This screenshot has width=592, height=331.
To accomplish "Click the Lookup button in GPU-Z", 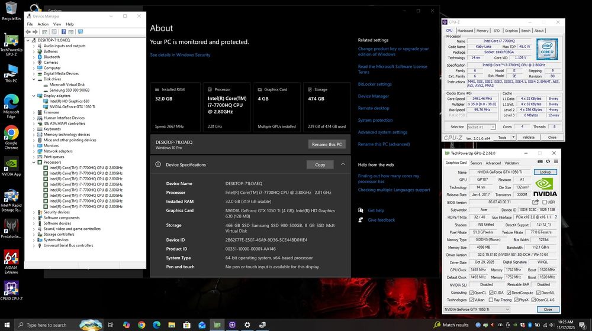I will (x=545, y=172).
